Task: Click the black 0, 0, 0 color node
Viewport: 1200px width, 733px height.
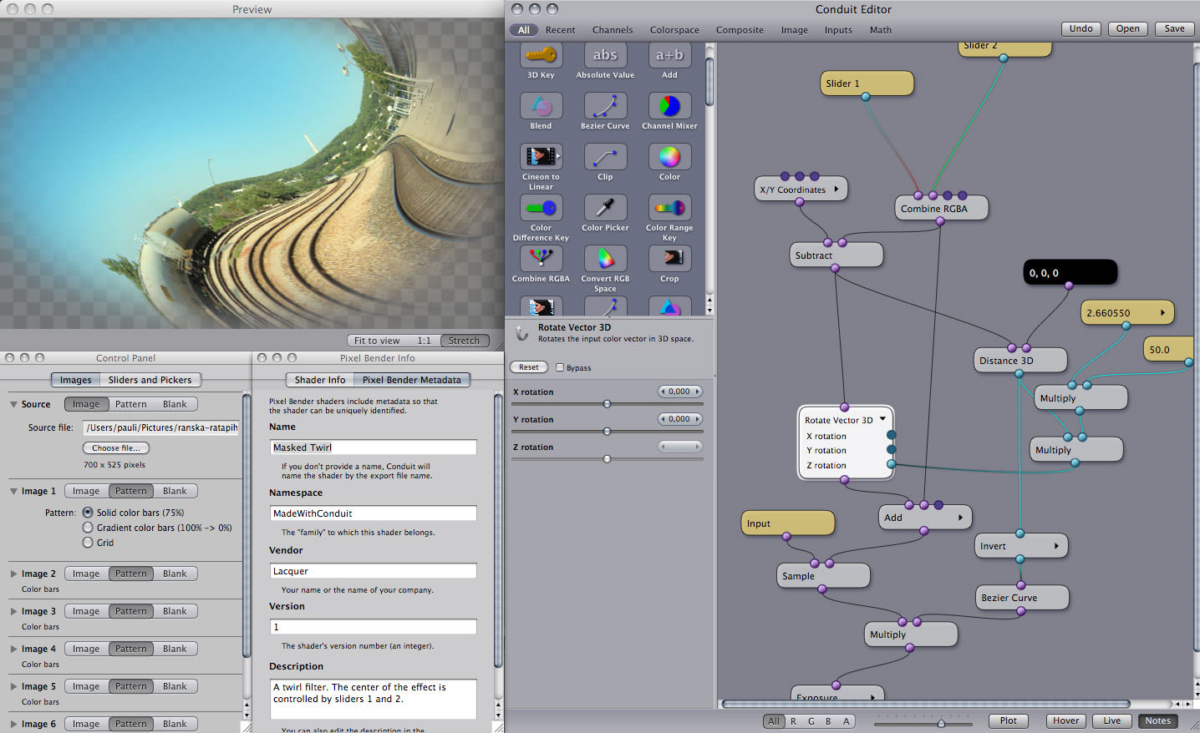Action: 1070,273
